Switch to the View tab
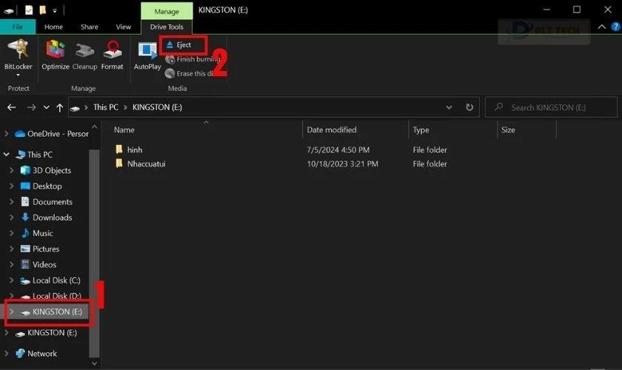The width and height of the screenshot is (622, 370). click(x=123, y=27)
